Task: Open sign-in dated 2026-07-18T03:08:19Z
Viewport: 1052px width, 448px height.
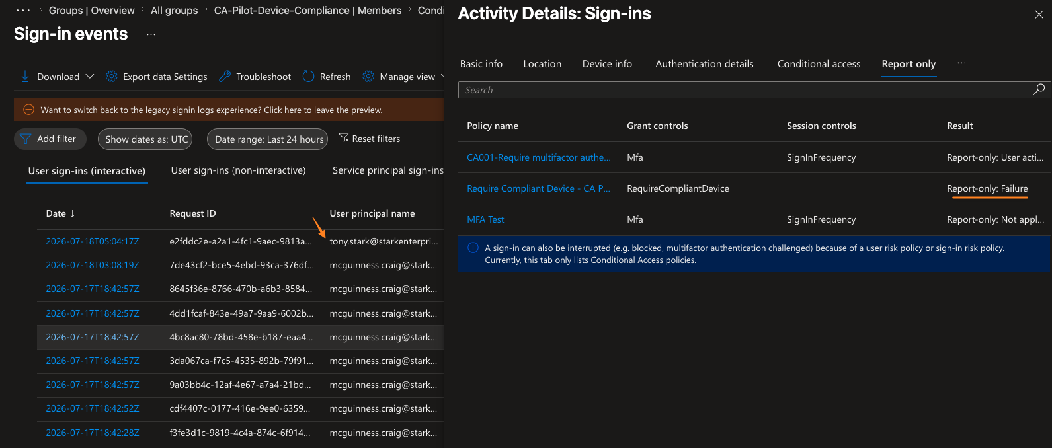Action: 93,265
